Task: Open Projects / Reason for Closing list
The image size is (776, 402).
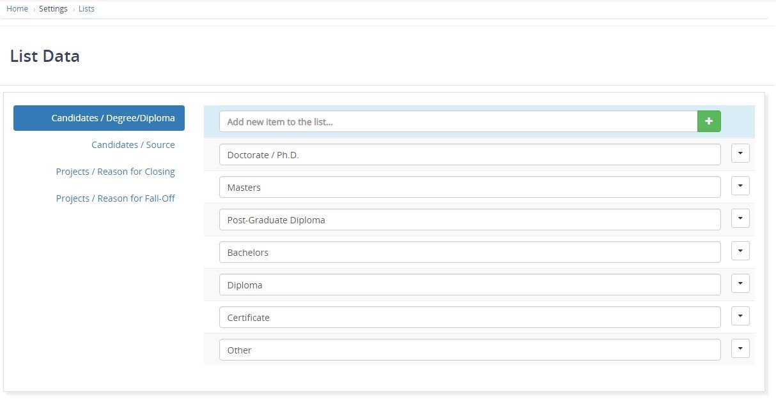Action: click(x=115, y=172)
